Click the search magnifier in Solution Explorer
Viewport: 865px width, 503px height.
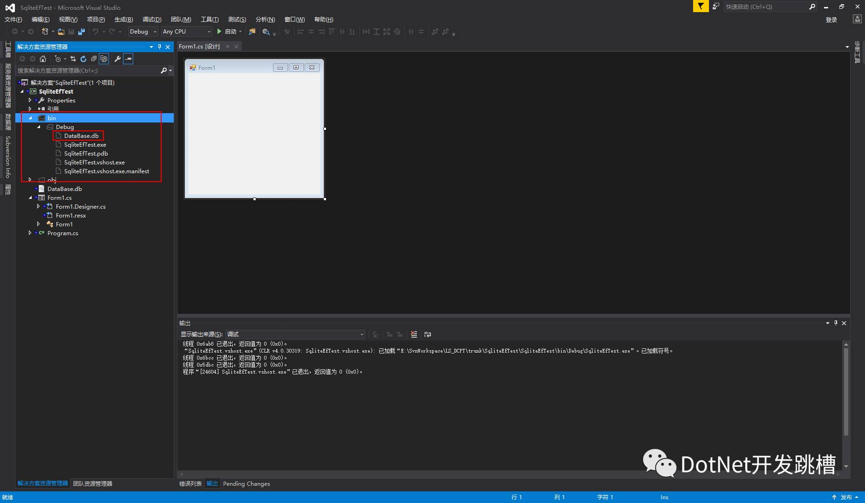pos(163,71)
